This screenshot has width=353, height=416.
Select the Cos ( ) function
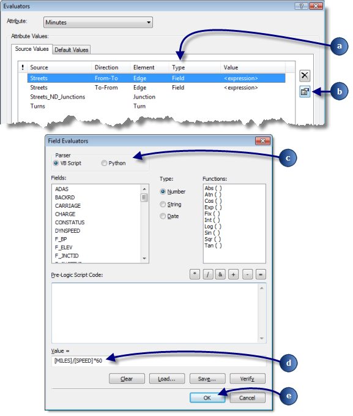[x=213, y=201]
